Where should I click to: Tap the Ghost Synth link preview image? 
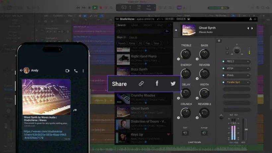pos(46,97)
